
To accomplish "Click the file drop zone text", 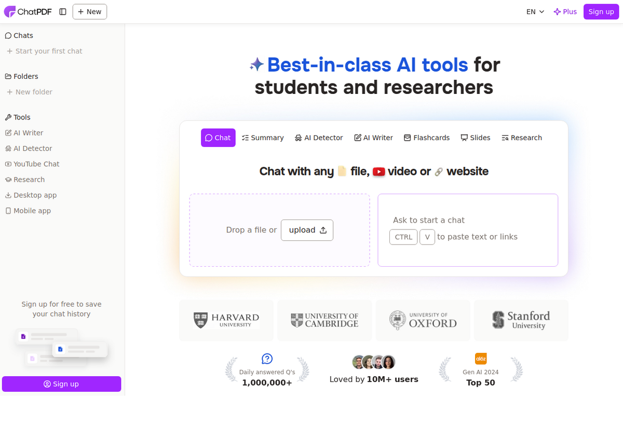I will (251, 230).
